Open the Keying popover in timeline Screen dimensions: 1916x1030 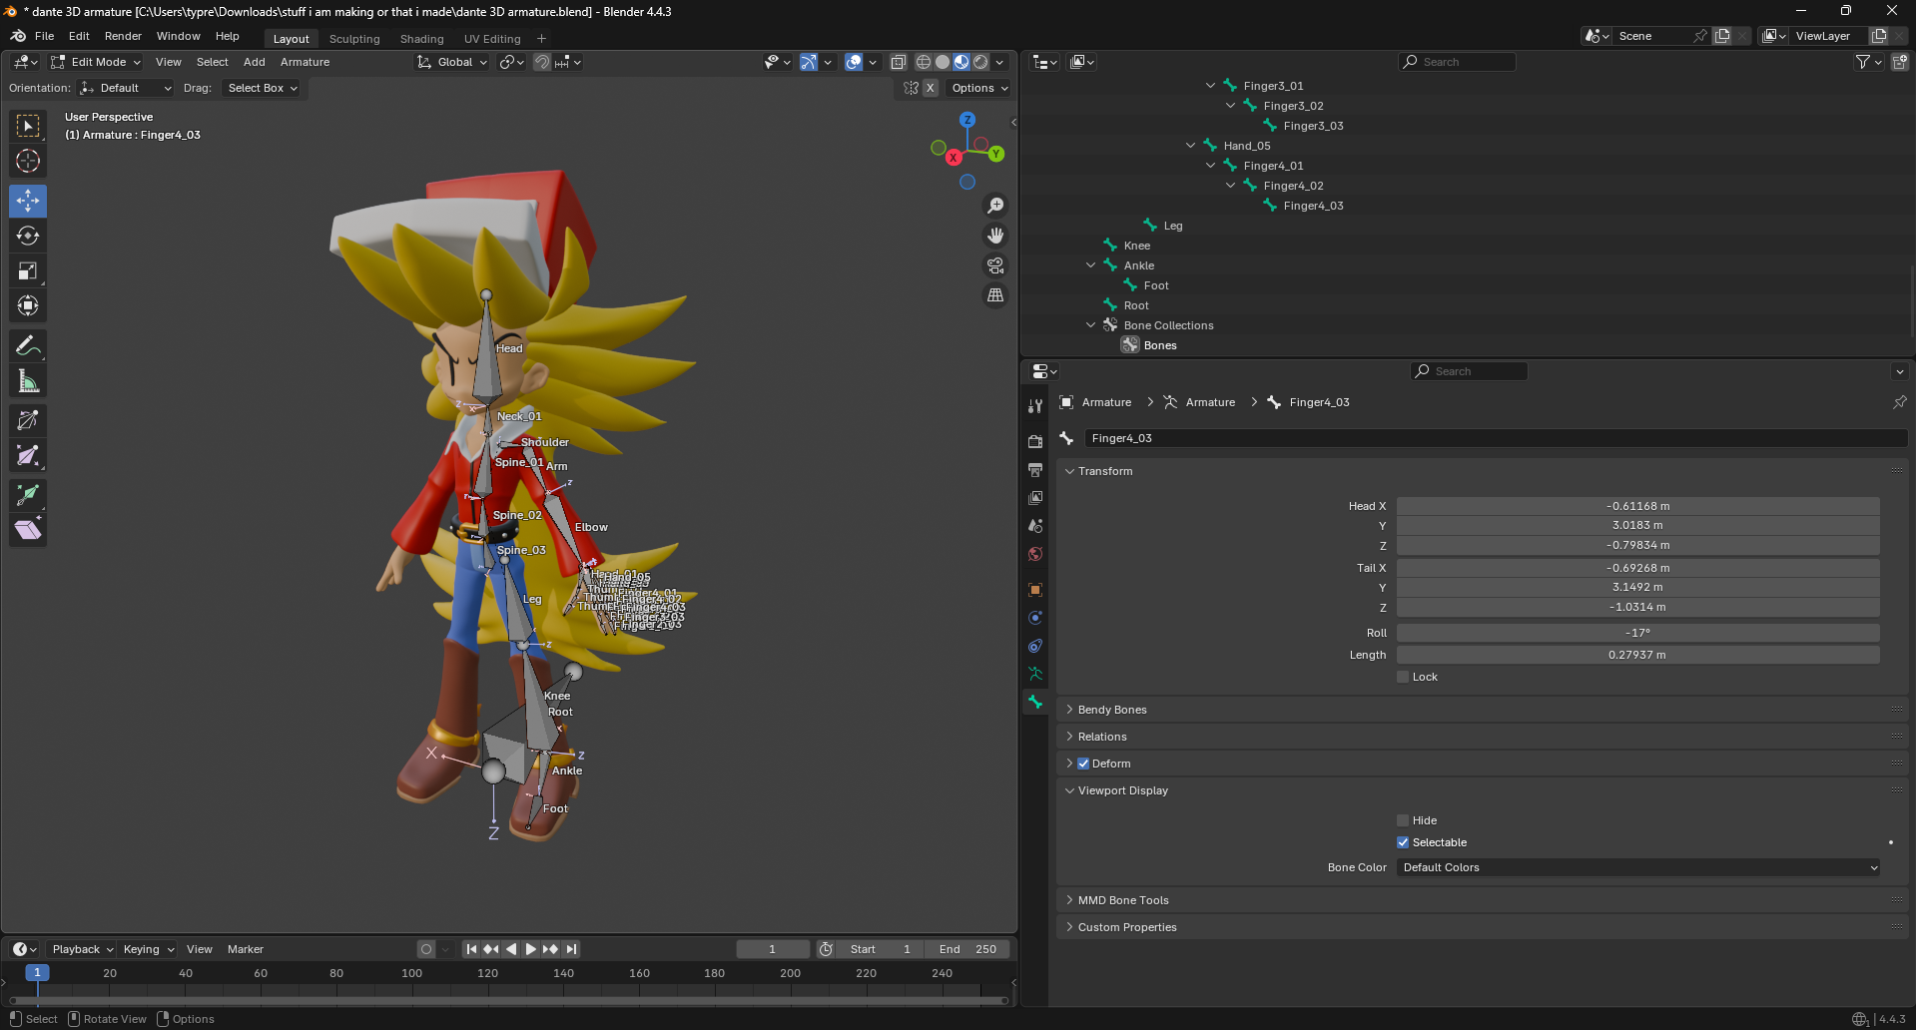(148, 949)
